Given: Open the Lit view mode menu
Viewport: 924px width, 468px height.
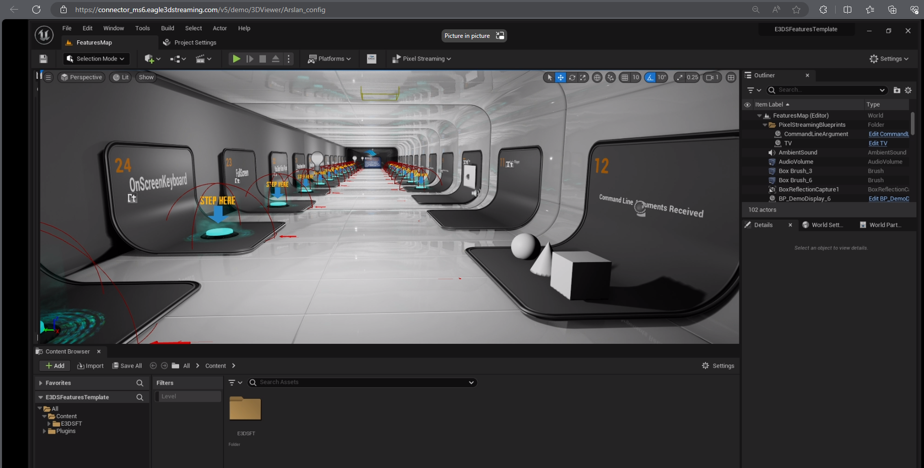Looking at the screenshot, I should pyautogui.click(x=121, y=77).
